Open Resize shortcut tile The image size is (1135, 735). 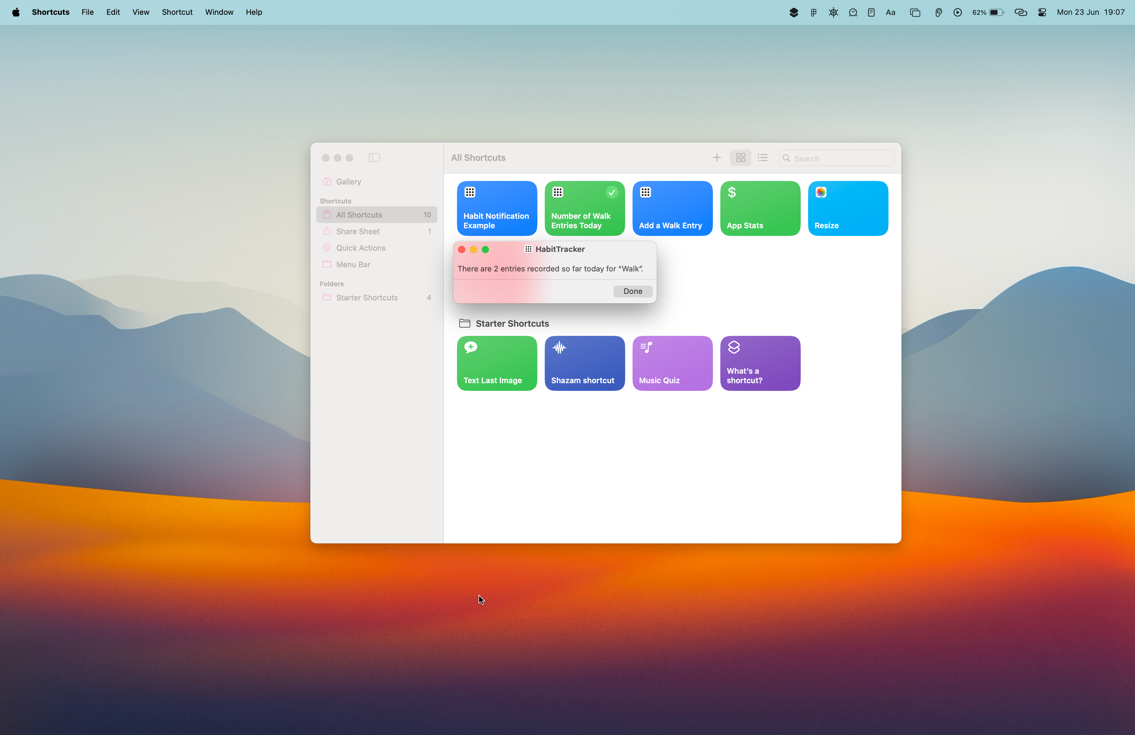pyautogui.click(x=848, y=208)
